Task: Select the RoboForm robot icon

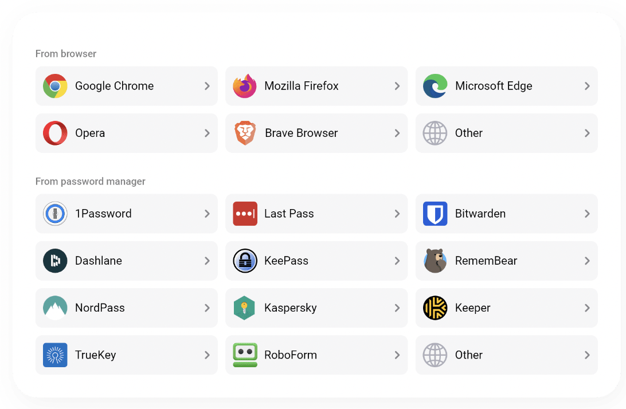Action: pos(245,355)
